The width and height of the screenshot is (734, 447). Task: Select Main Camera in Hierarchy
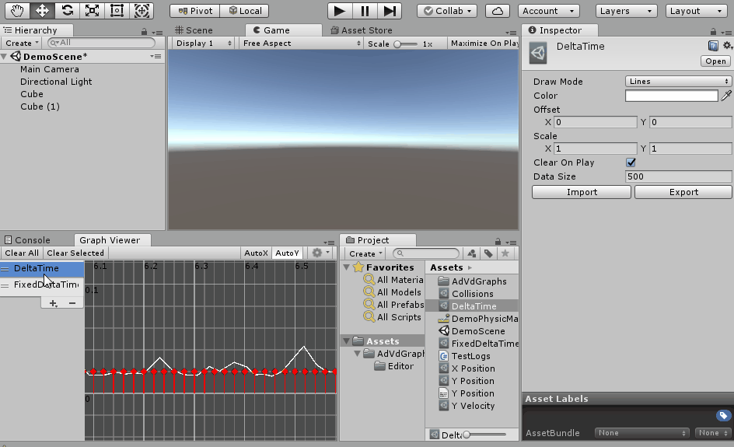point(50,69)
